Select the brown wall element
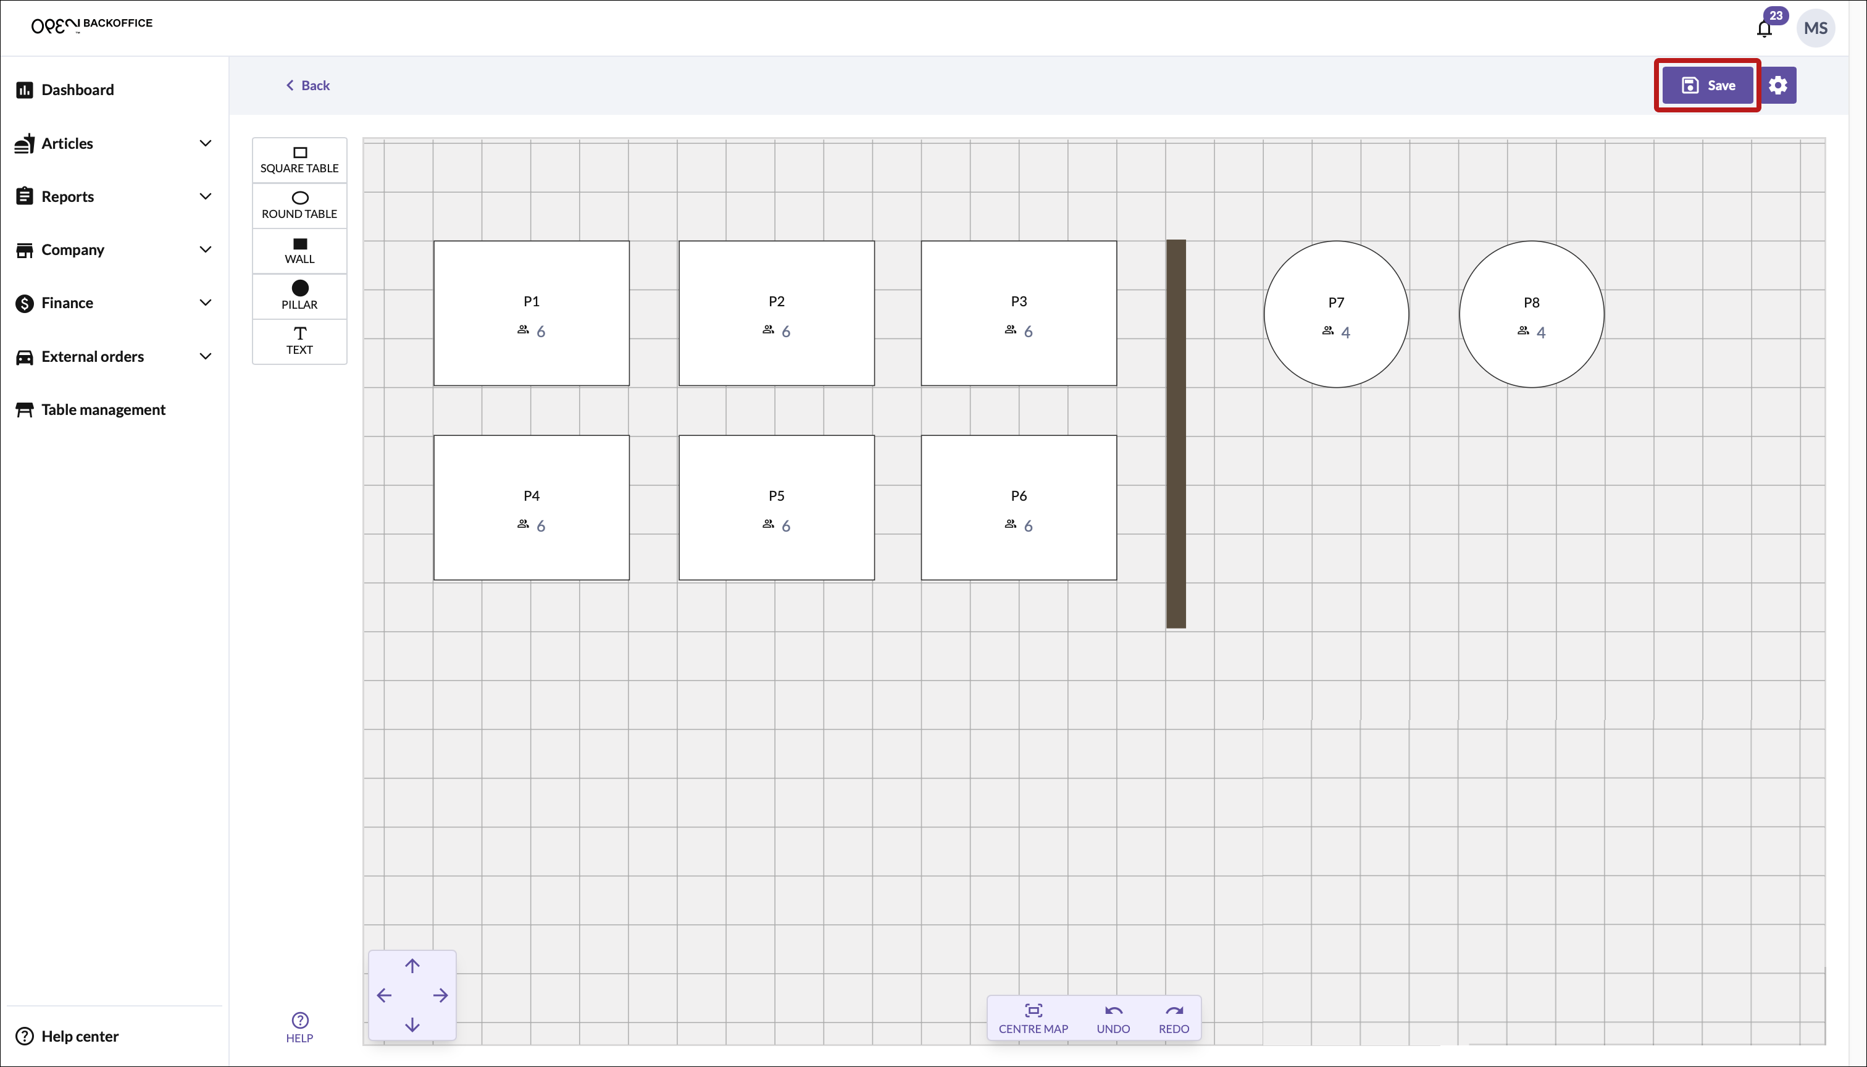1867x1067 pixels. click(1176, 434)
